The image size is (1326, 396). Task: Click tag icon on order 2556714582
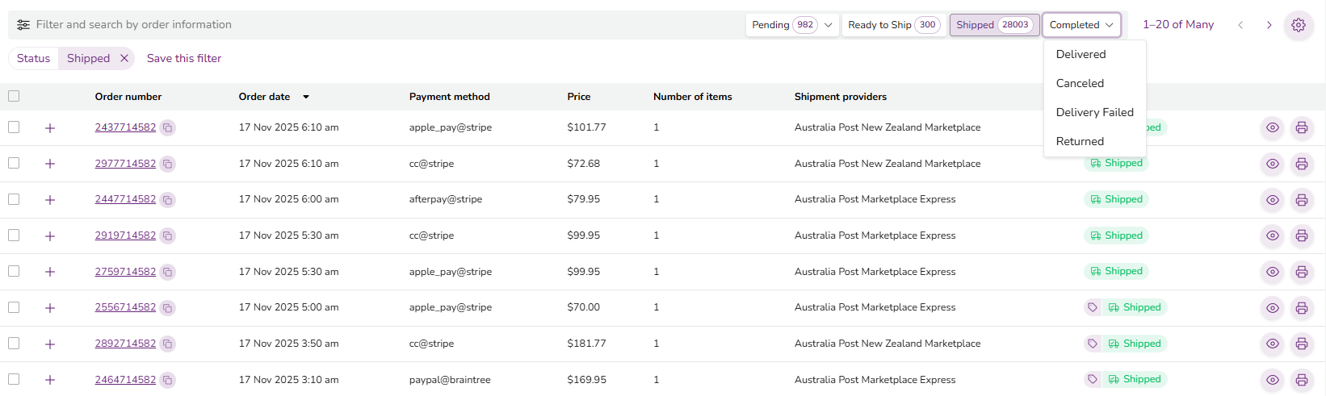pyautogui.click(x=1092, y=307)
